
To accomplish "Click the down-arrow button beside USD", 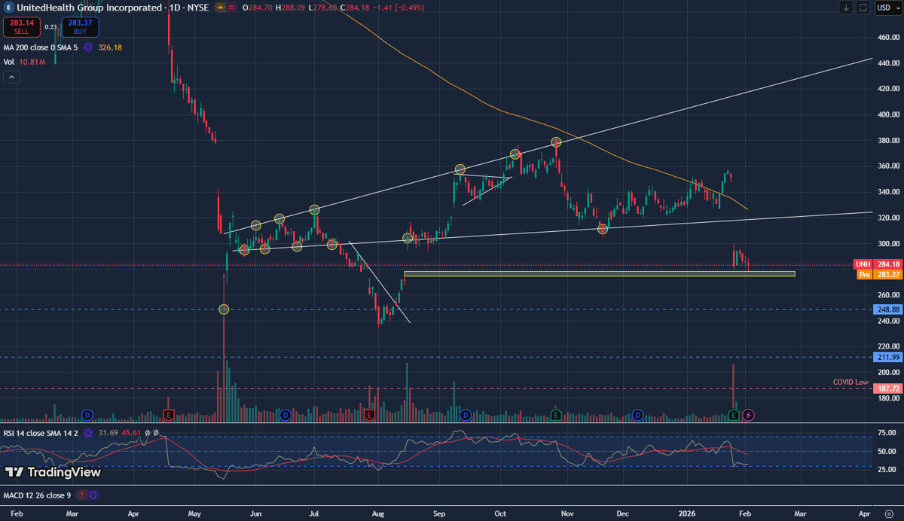I will click(x=846, y=8).
